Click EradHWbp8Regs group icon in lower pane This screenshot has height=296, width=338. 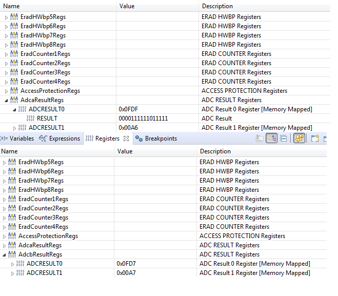pos(12,189)
